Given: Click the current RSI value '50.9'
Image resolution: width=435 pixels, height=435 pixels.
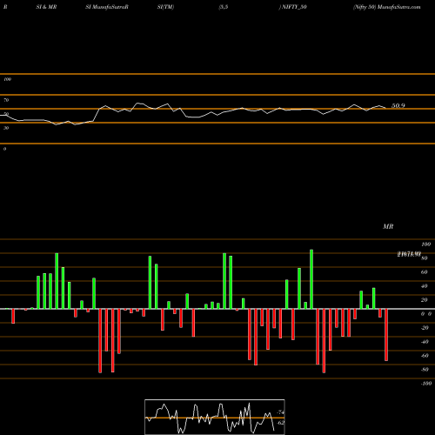Looking at the screenshot, I should pos(398,105).
